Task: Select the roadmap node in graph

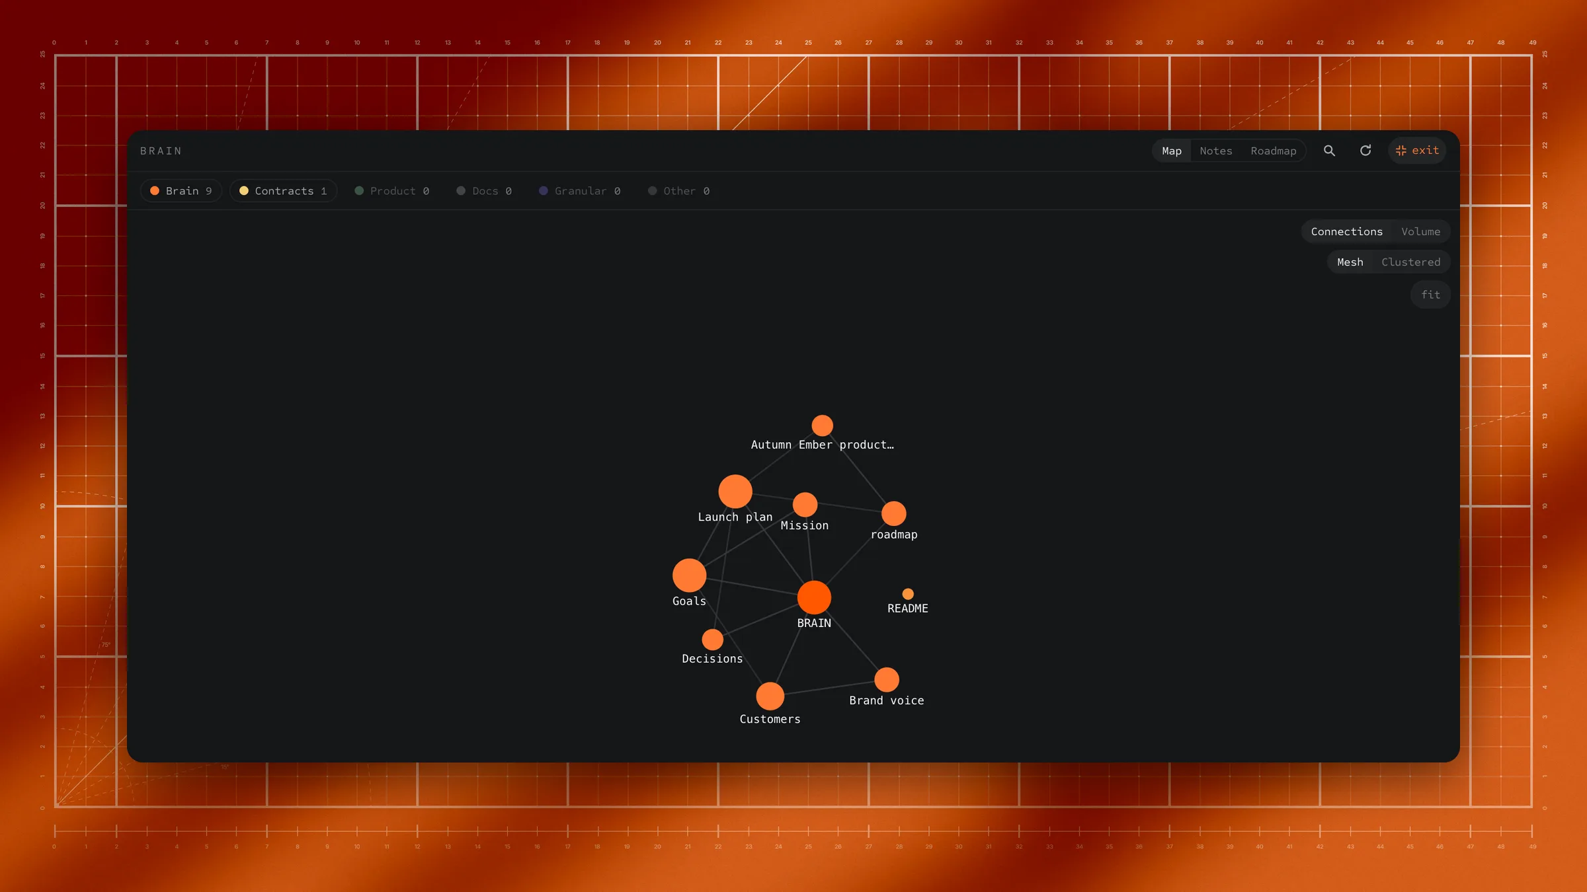Action: pyautogui.click(x=894, y=513)
